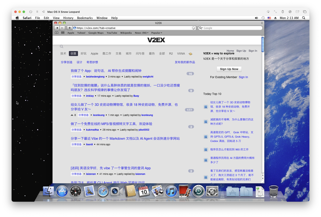
Task: Open the 奇思妙想 node link
Action: point(92,62)
